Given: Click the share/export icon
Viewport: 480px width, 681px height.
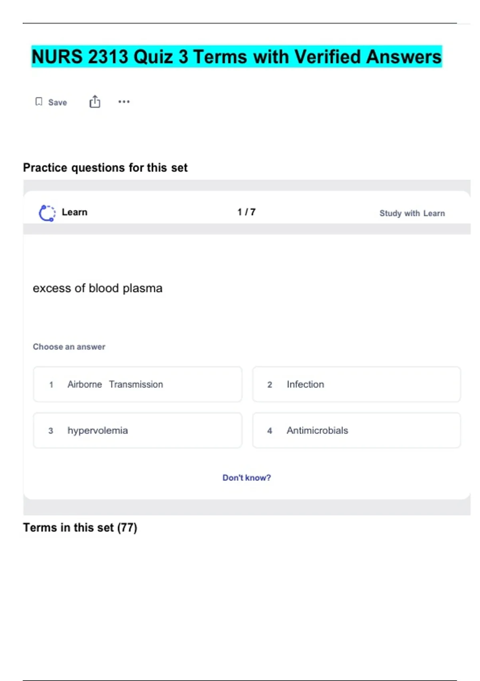Looking at the screenshot, I should [95, 102].
